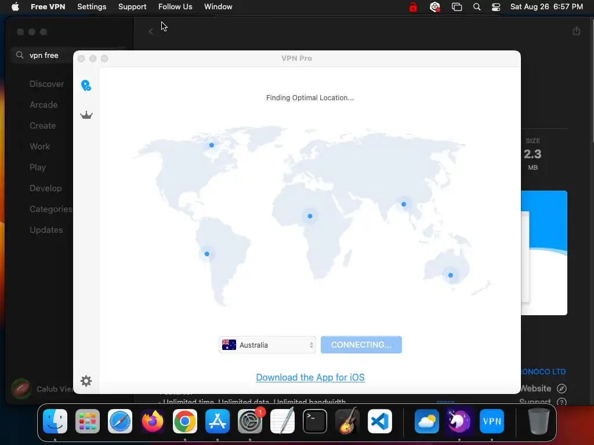594x445 pixels.
Task: Open the App Store account profile at the bottom
Action: coord(42,389)
